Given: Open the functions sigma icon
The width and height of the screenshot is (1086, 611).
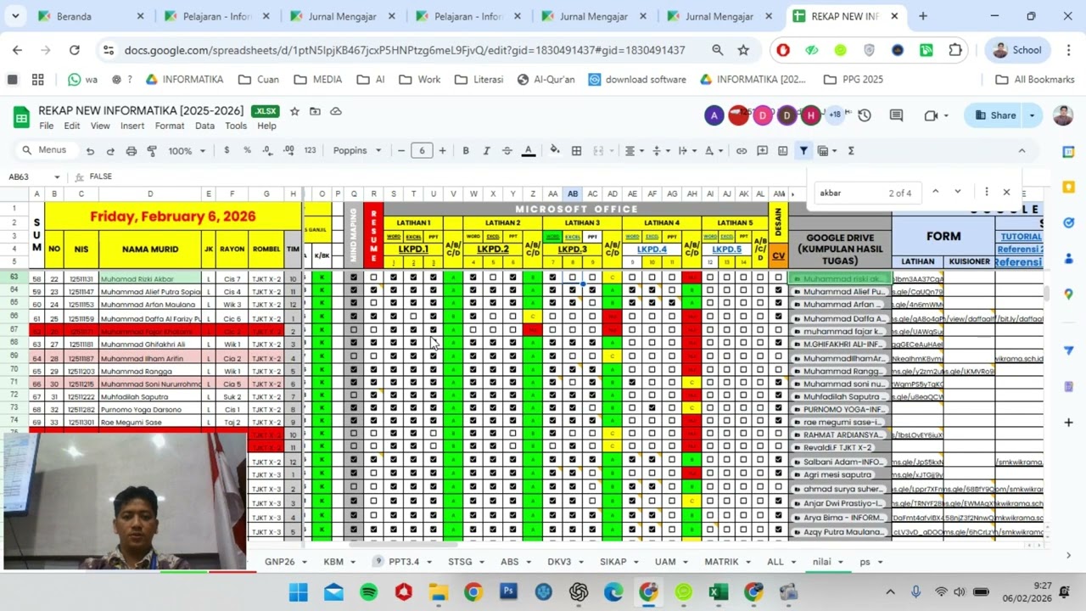Looking at the screenshot, I should 851,151.
